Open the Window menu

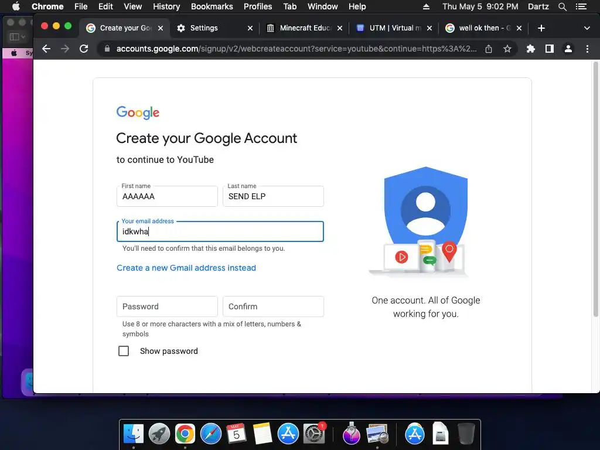coord(323,6)
